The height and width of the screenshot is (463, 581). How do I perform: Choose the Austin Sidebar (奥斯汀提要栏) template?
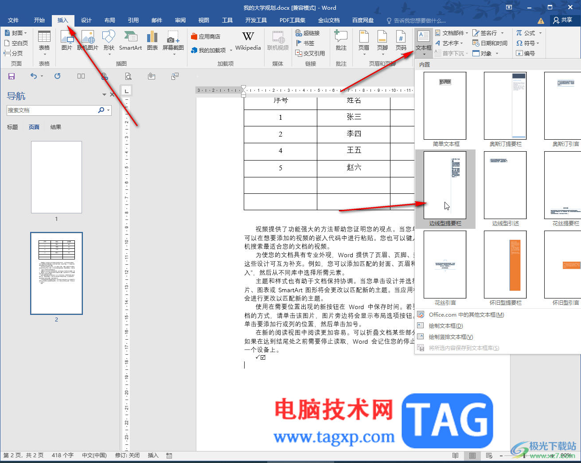pyautogui.click(x=506, y=110)
